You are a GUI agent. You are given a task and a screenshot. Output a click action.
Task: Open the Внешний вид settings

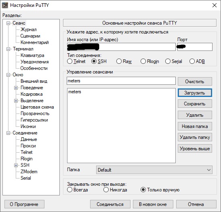point(34,81)
